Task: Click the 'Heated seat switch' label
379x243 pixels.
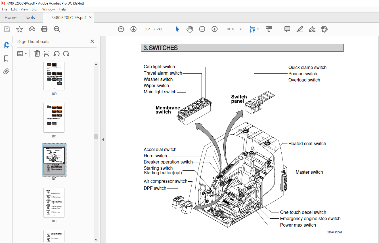Action: pyautogui.click(x=307, y=143)
